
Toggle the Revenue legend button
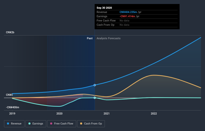pos(14,124)
